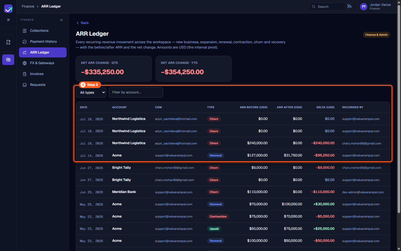The height and width of the screenshot is (251, 401).
Task: Click Net ARR Change YTD card
Action: [x=194, y=69]
